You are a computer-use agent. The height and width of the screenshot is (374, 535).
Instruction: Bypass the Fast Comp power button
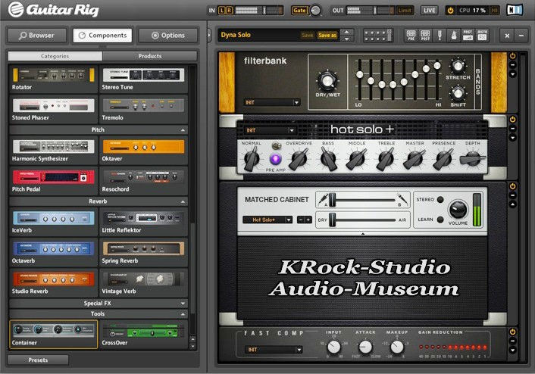point(512,332)
